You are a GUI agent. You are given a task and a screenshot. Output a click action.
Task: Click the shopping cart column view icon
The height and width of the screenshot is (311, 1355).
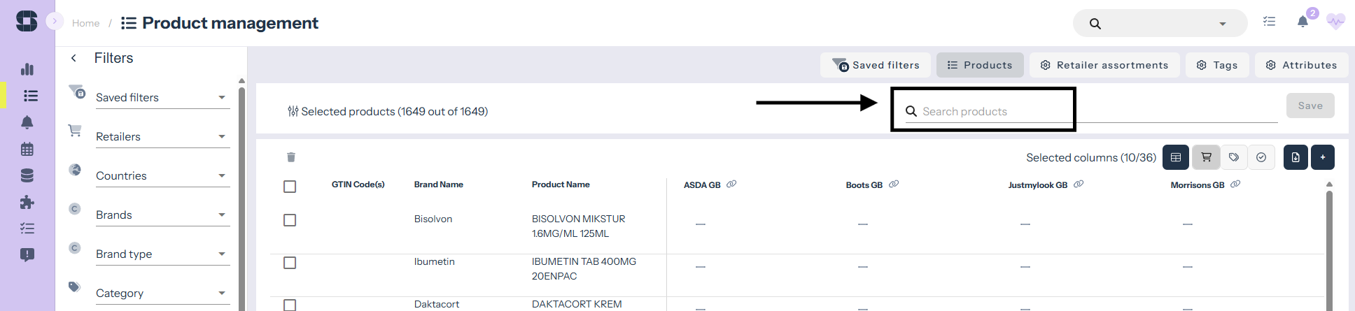pos(1206,157)
